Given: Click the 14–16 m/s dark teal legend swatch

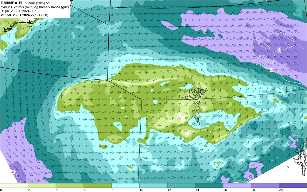Looking at the screenshot, I should click(x=209, y=185).
